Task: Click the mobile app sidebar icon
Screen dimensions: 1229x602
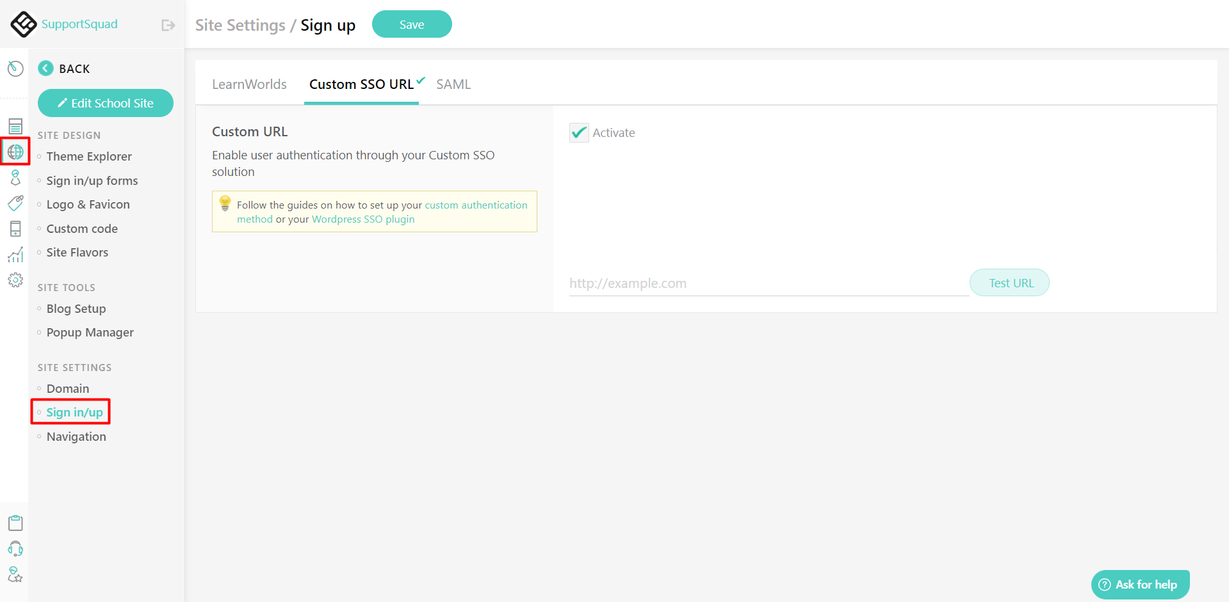Action: [15, 228]
